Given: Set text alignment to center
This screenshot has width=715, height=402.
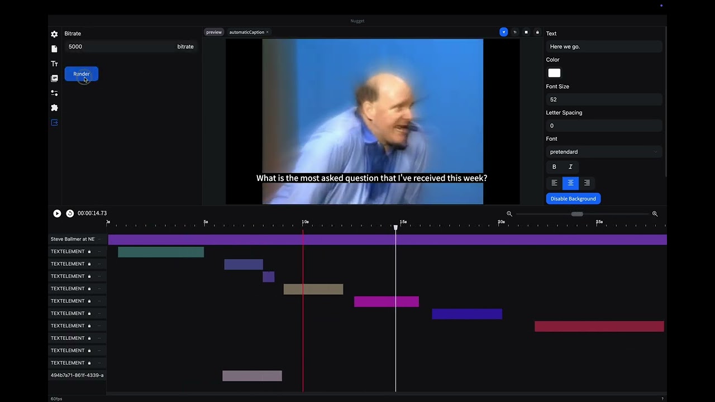Looking at the screenshot, I should click(x=570, y=183).
